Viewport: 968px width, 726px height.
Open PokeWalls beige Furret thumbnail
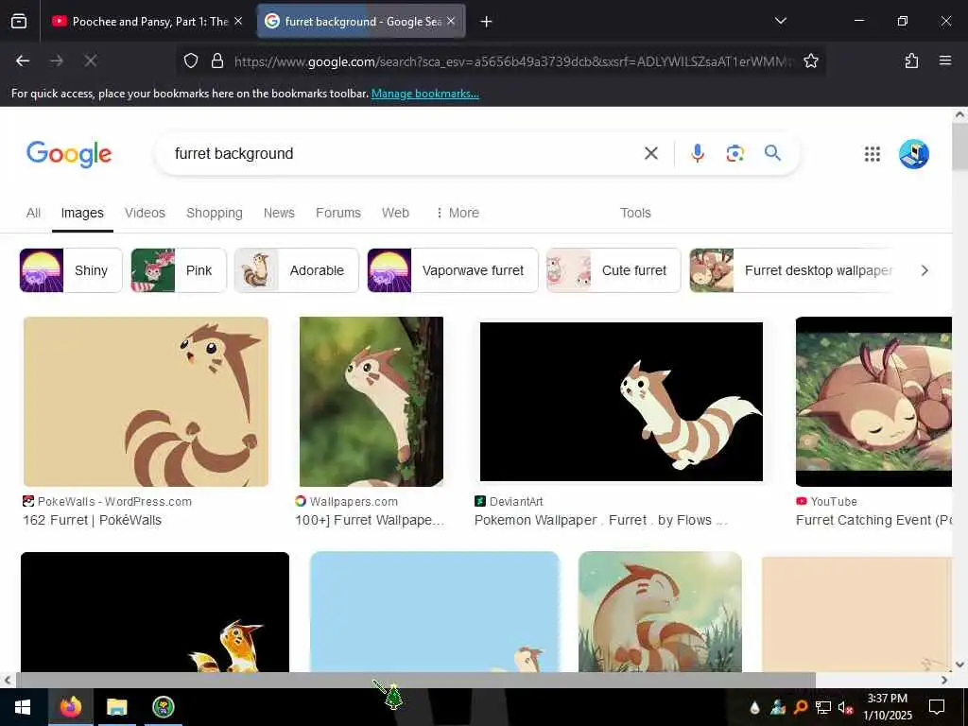[x=146, y=402]
